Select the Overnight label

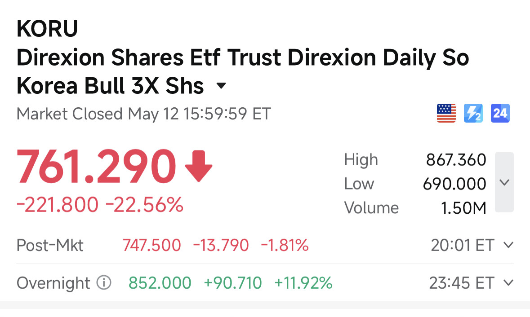(53, 283)
